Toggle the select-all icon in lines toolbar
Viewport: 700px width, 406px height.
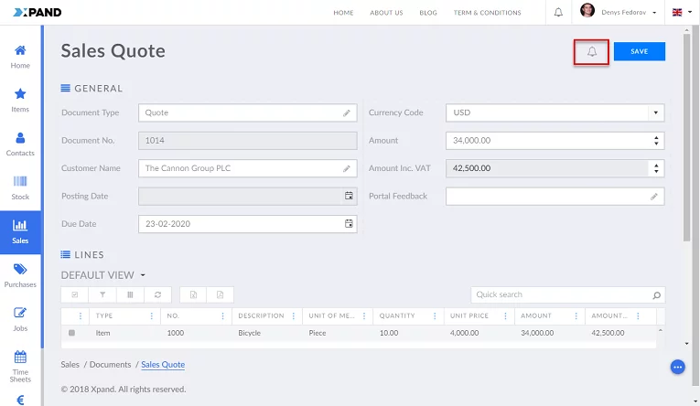75,294
